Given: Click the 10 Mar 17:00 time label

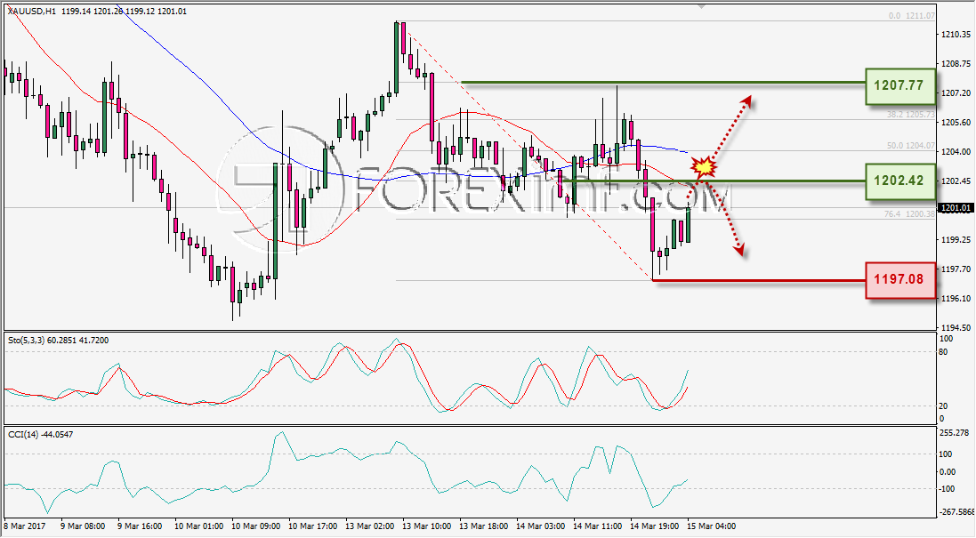Looking at the screenshot, I should coord(312,526).
